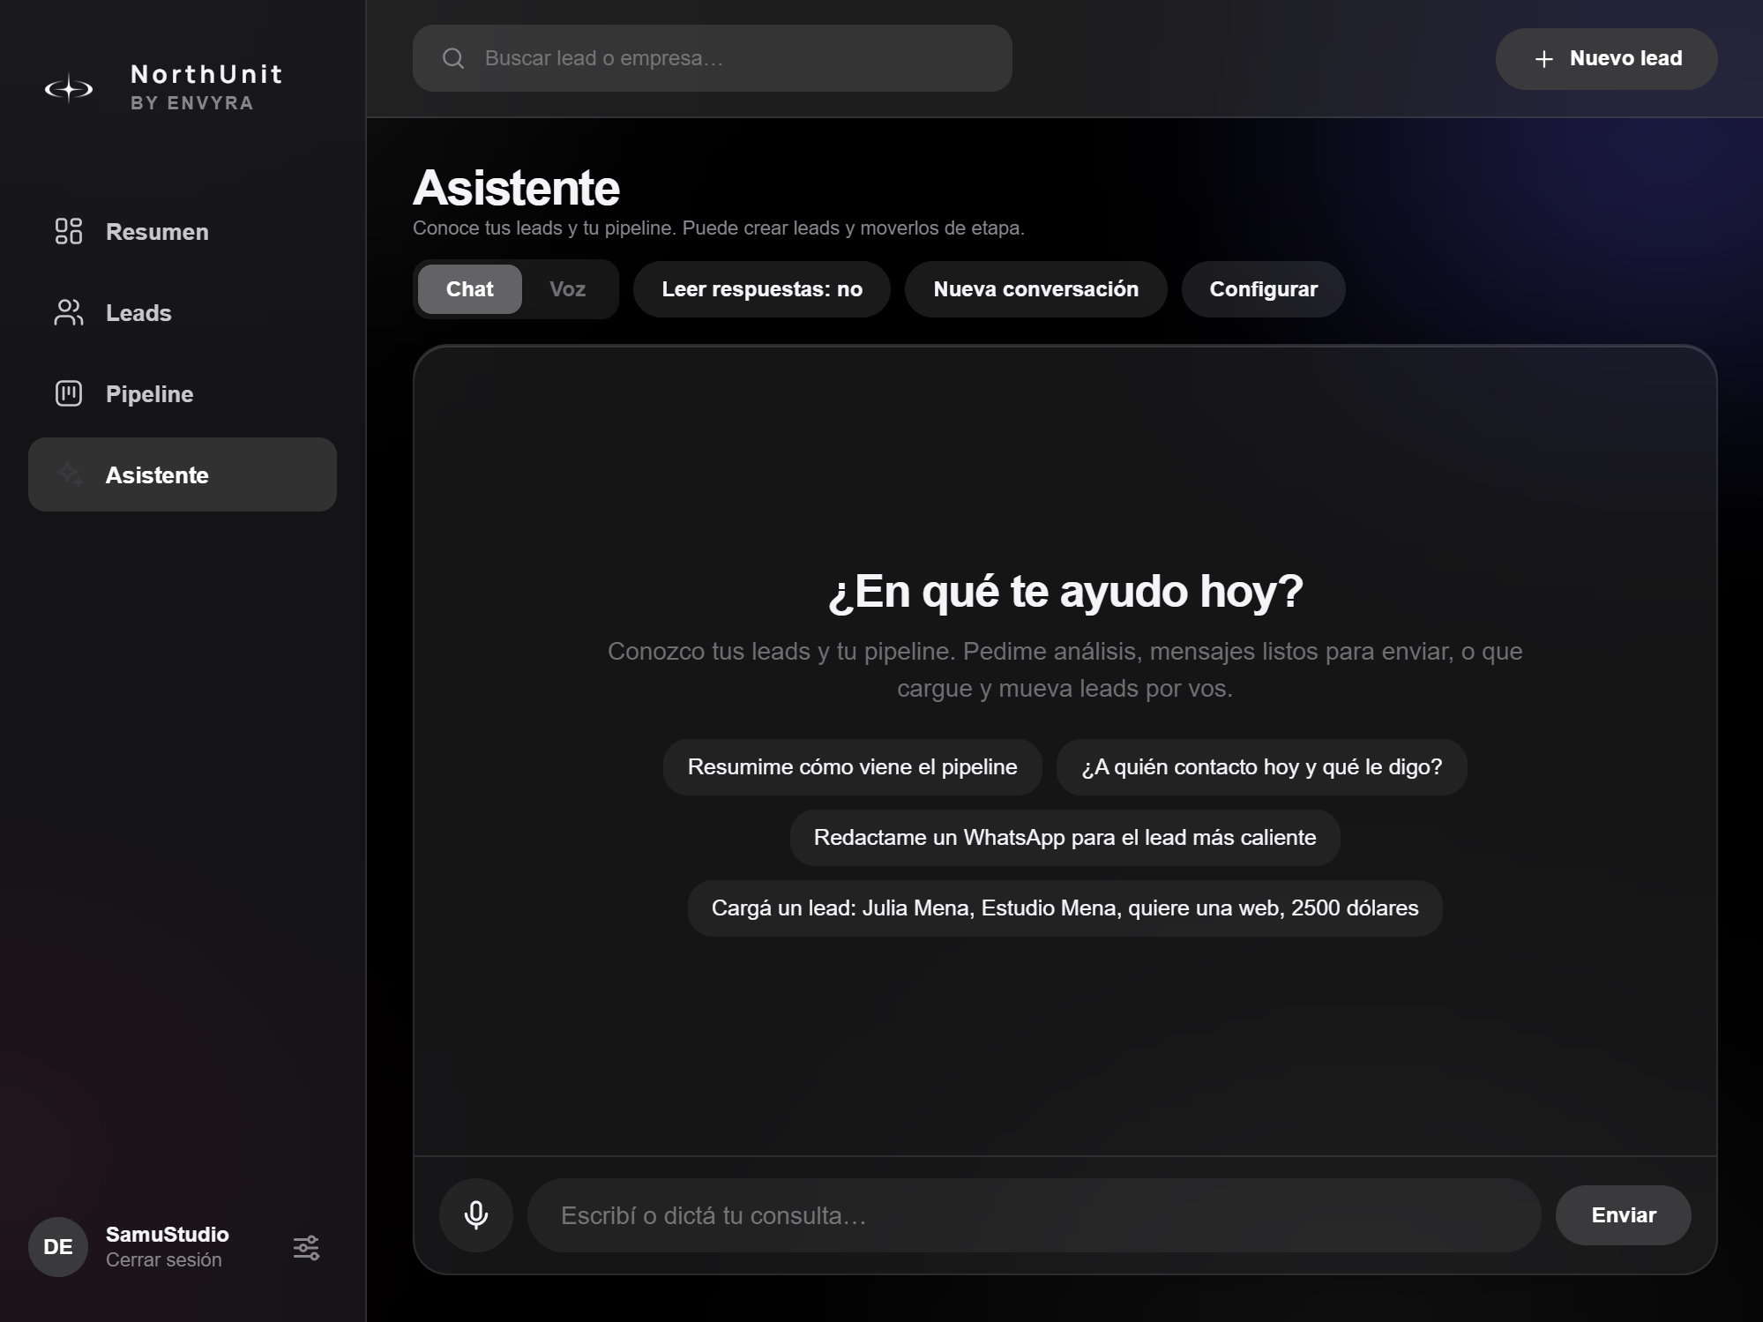Screen dimensions: 1763x1322
Task: Focus the Buscar lead o empresa field
Action: 712,58
